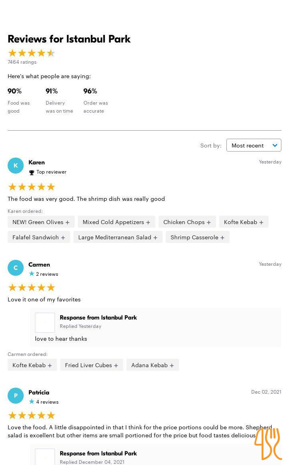Add NEW! Green Olives to order
Image resolution: width=289 pixels, height=465 pixels.
click(41, 222)
